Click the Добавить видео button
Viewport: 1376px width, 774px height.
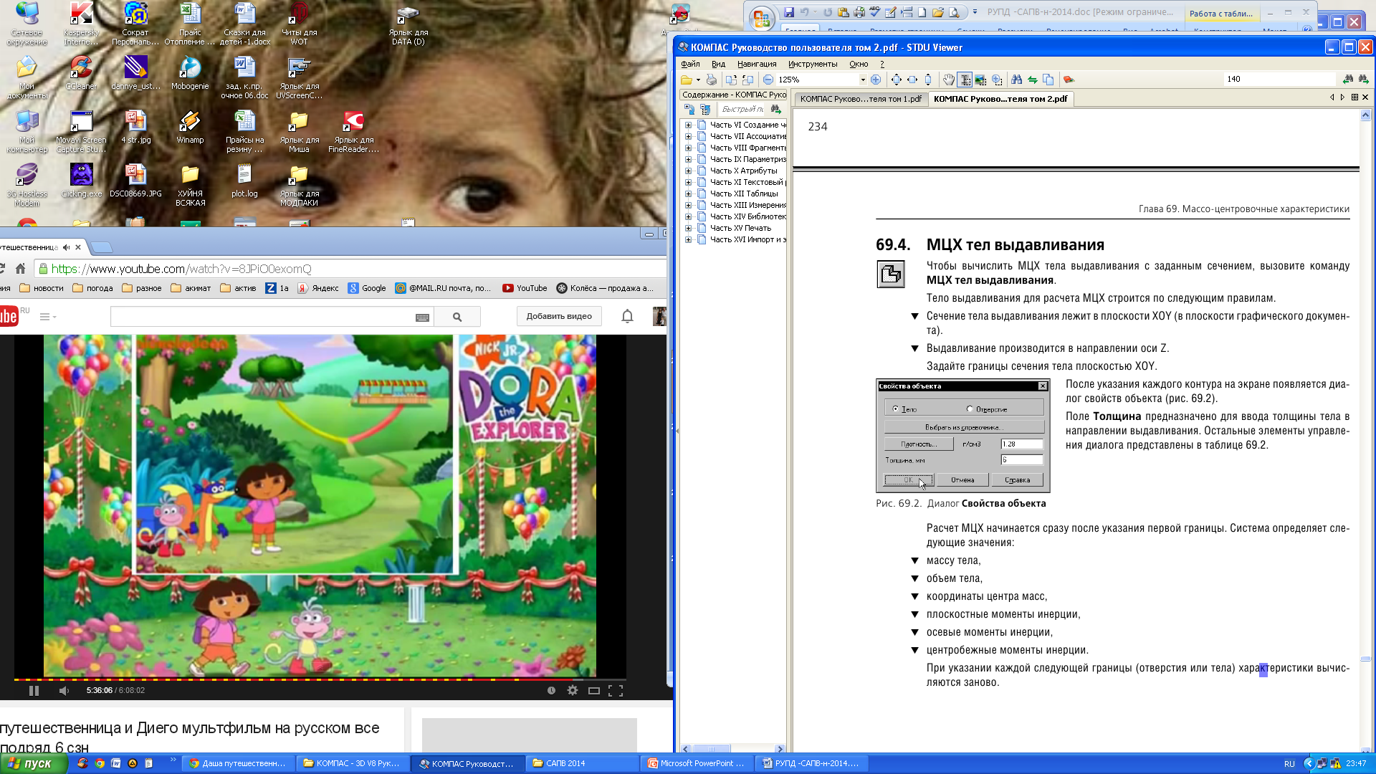pyautogui.click(x=559, y=316)
